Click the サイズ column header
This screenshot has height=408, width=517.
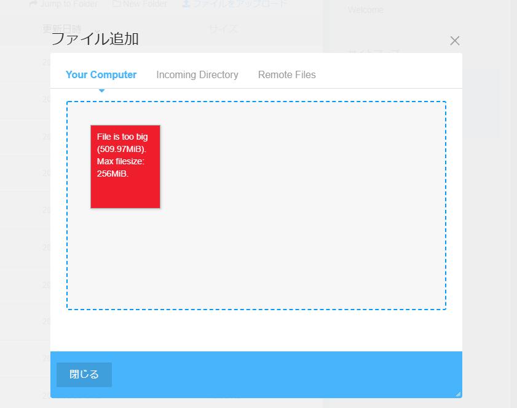pos(223,29)
